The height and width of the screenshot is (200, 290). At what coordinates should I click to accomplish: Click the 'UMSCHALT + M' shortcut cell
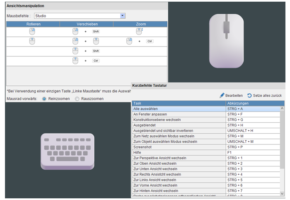click(x=253, y=141)
